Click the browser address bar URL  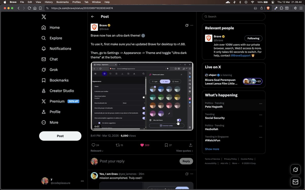[82, 8]
